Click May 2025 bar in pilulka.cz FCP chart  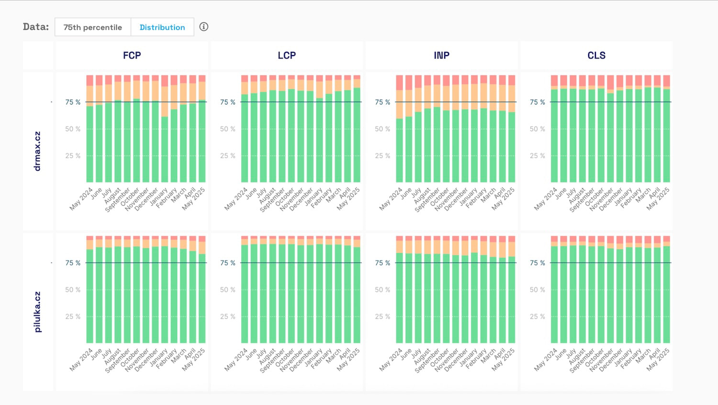coord(202,298)
